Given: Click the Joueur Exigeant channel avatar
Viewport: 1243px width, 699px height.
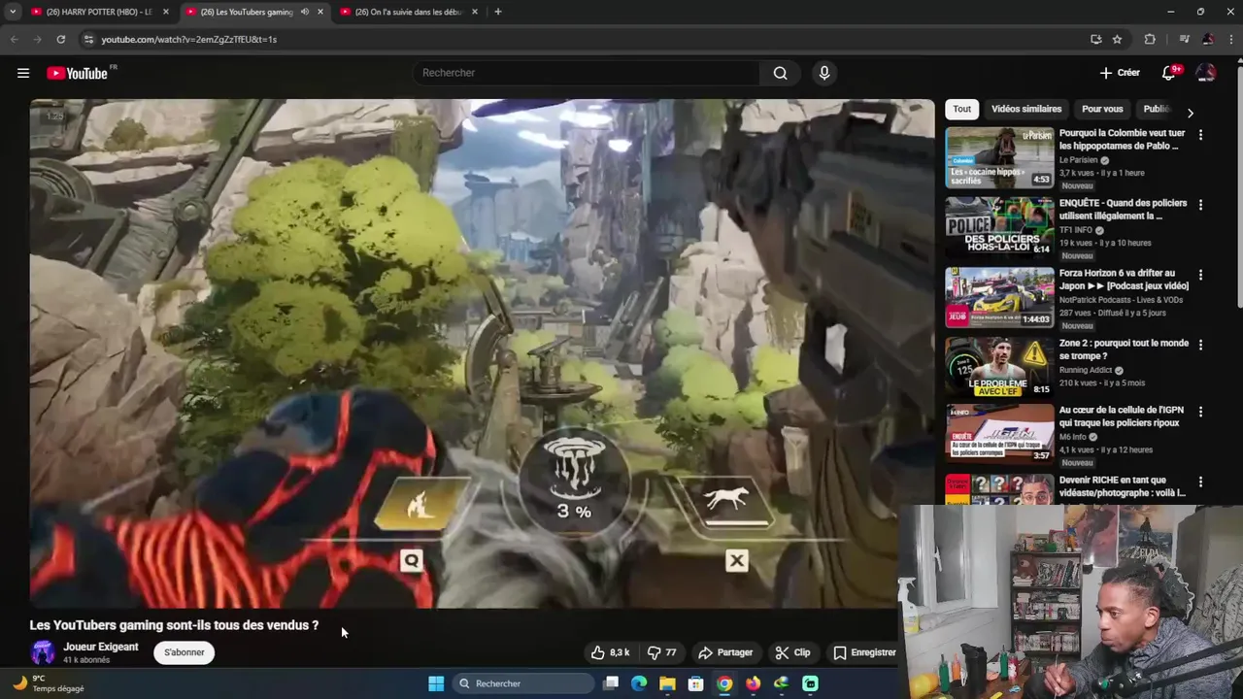Looking at the screenshot, I should 43,652.
